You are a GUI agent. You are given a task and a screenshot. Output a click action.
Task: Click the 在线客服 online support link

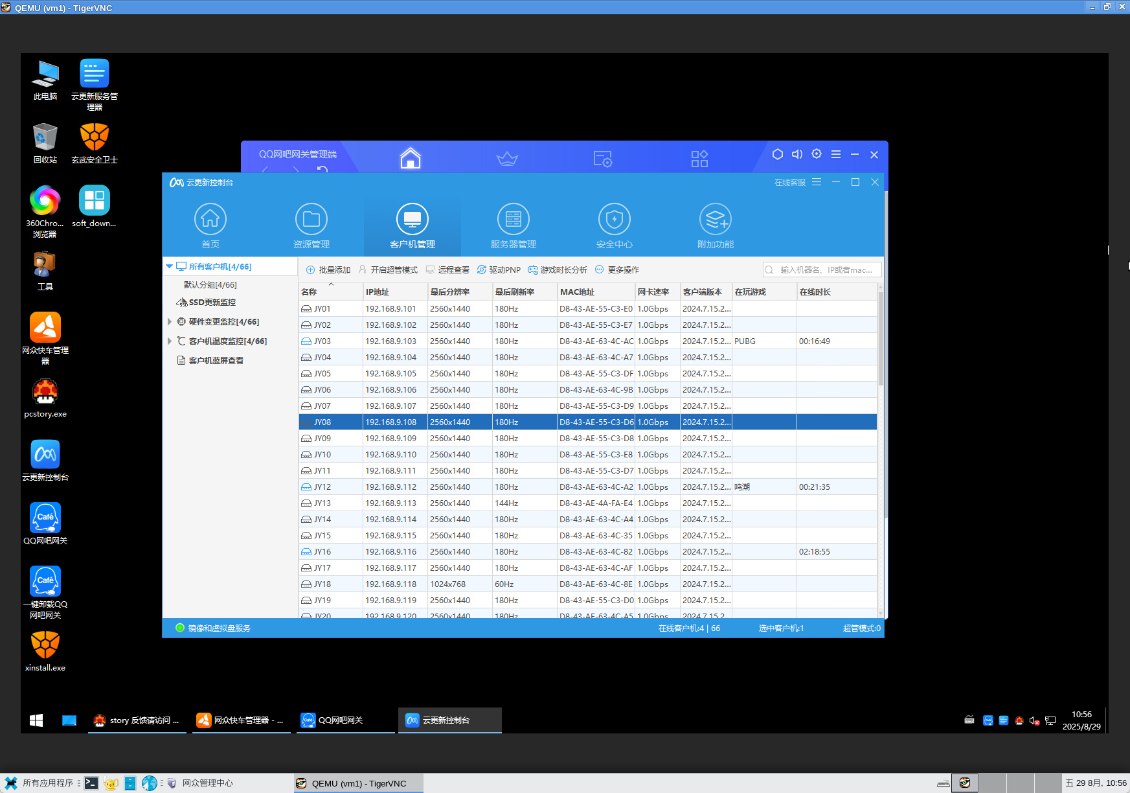(789, 183)
